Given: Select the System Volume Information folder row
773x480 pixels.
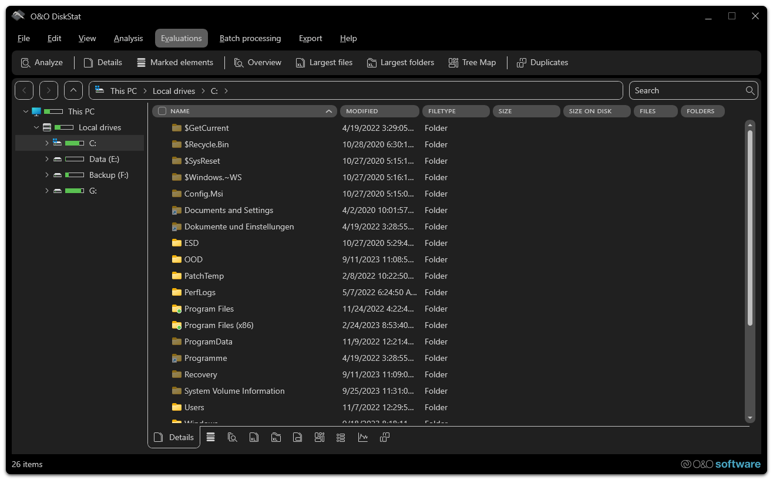Looking at the screenshot, I should [448, 391].
